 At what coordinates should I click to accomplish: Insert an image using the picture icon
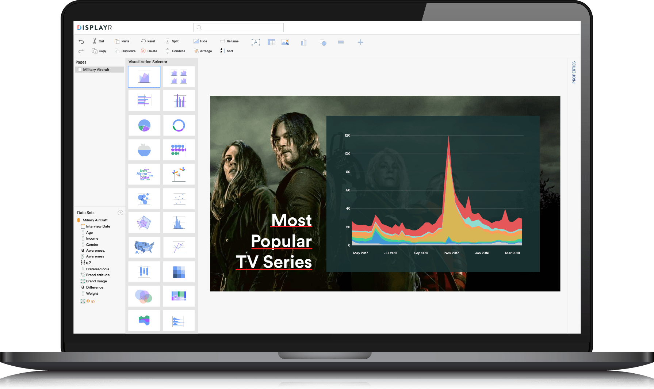[x=285, y=42]
